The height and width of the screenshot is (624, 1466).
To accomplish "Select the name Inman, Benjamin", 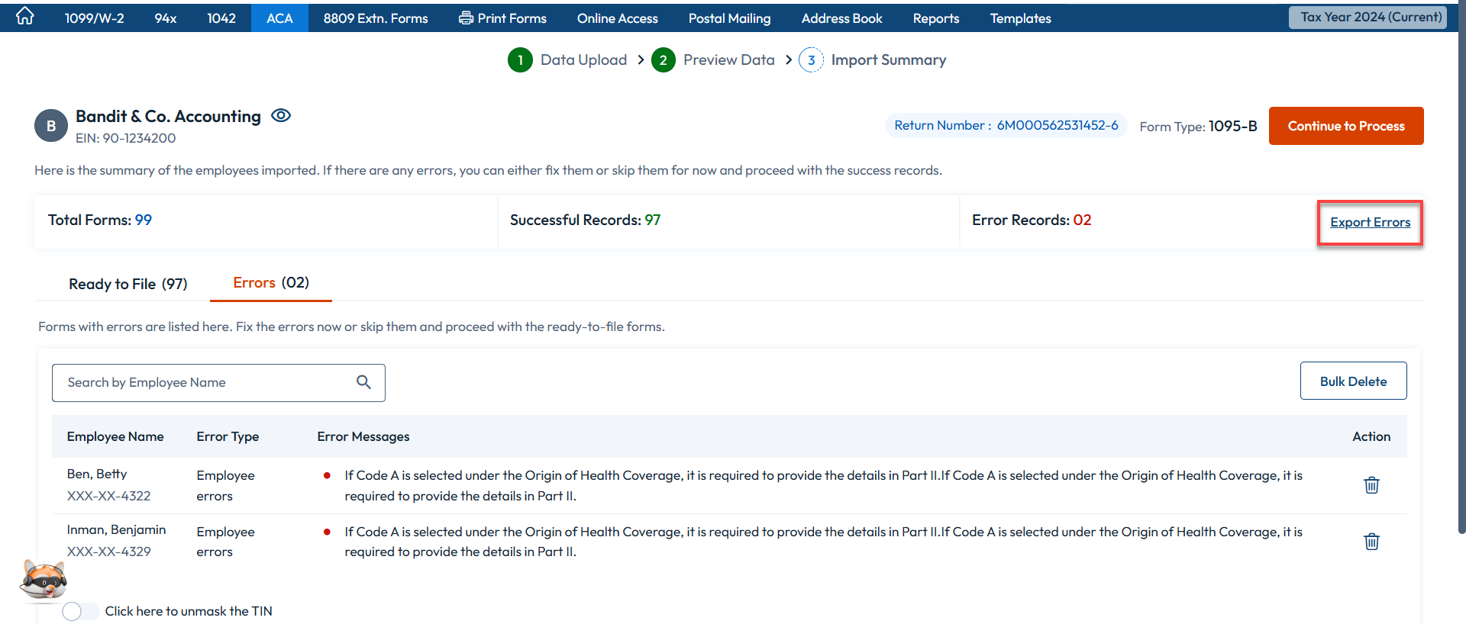I will pos(116,529).
